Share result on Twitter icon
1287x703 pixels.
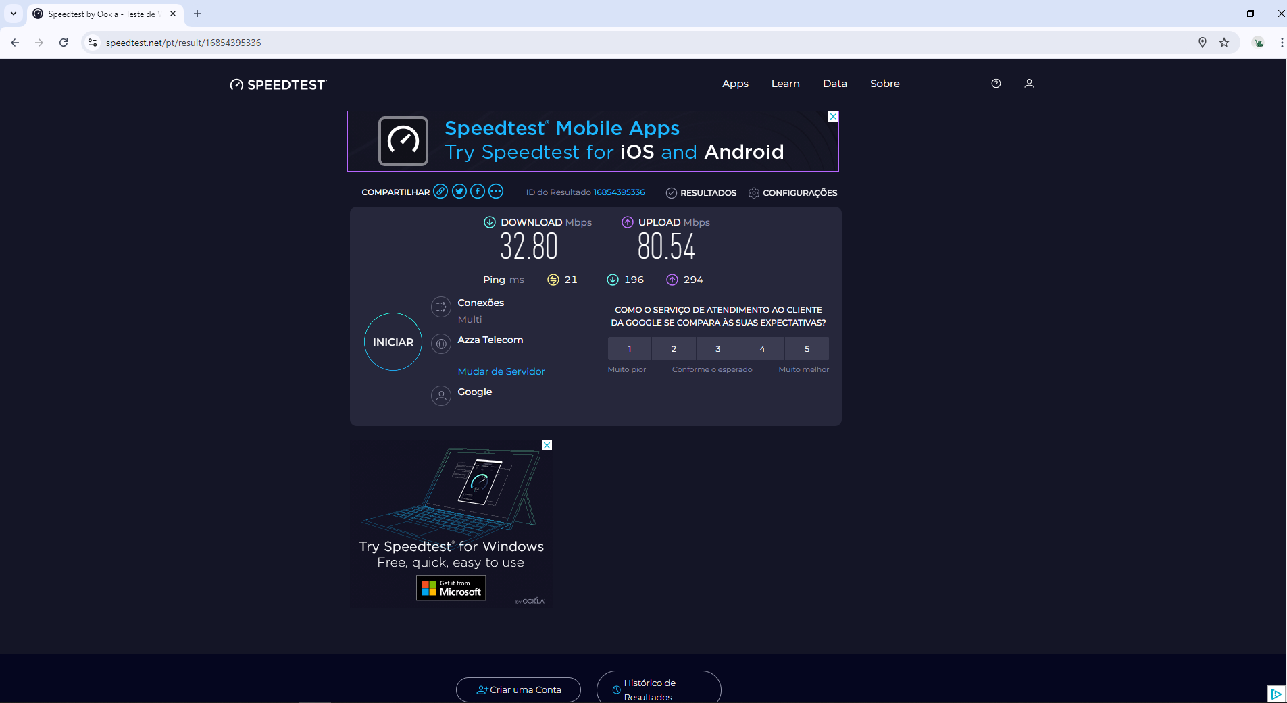pos(459,192)
